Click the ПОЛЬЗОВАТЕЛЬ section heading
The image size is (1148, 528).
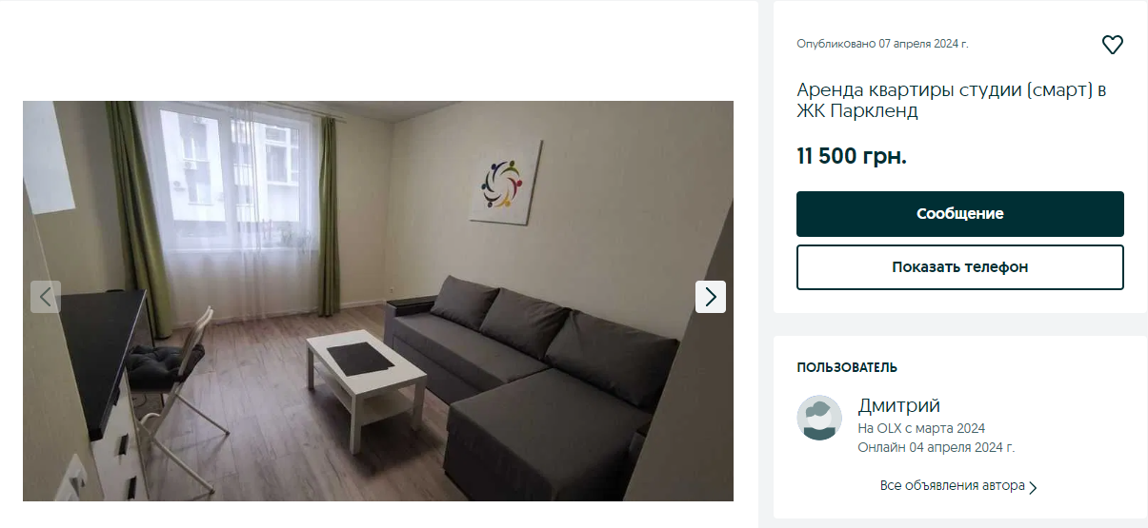[x=847, y=367]
